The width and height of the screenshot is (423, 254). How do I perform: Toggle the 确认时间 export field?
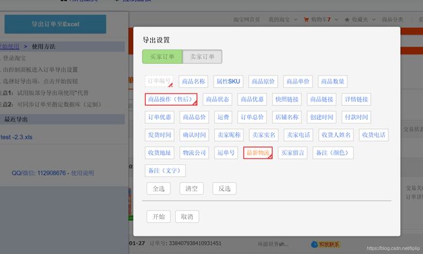pos(194,135)
